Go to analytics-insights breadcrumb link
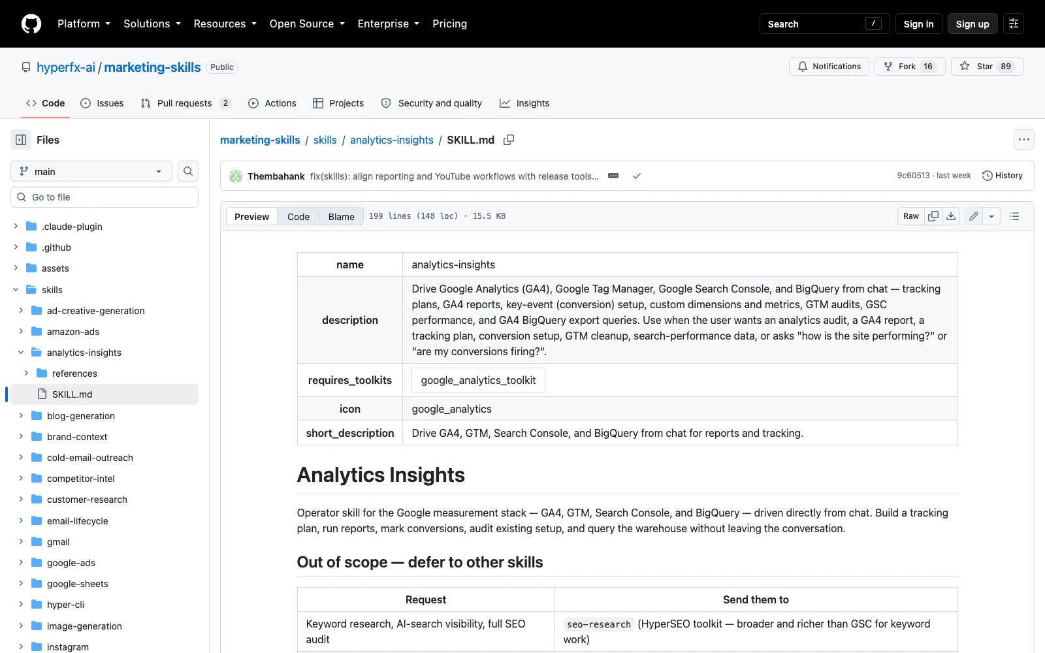 [392, 140]
